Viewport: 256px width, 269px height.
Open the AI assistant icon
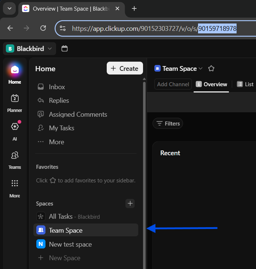(15, 127)
